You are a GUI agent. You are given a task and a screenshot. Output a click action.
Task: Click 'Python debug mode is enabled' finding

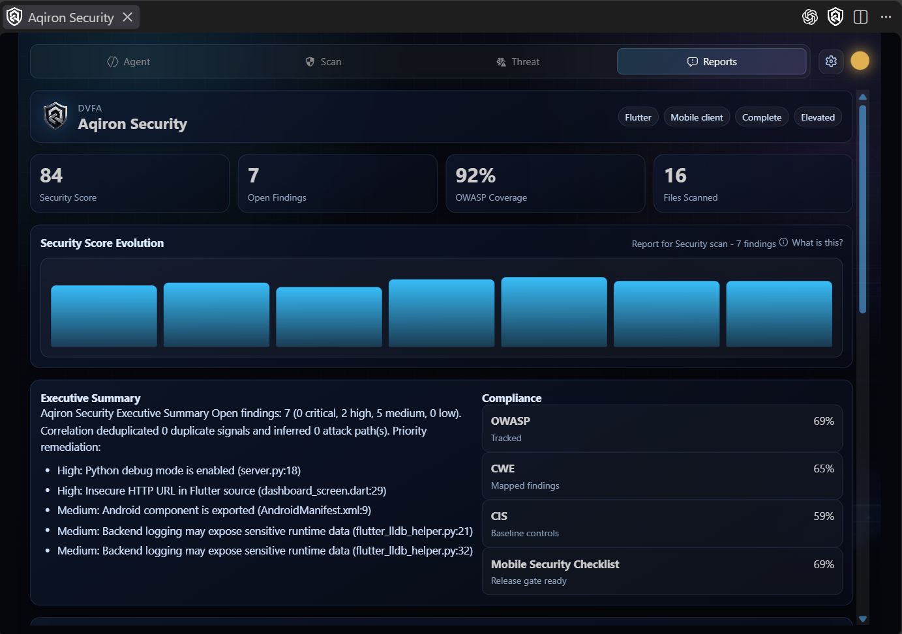[179, 470]
